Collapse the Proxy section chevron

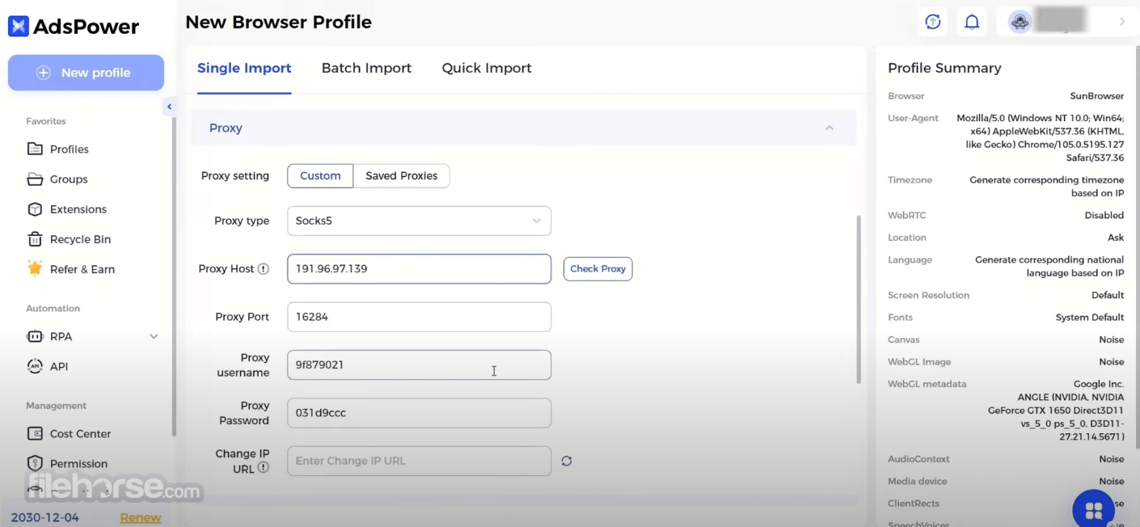(x=829, y=128)
